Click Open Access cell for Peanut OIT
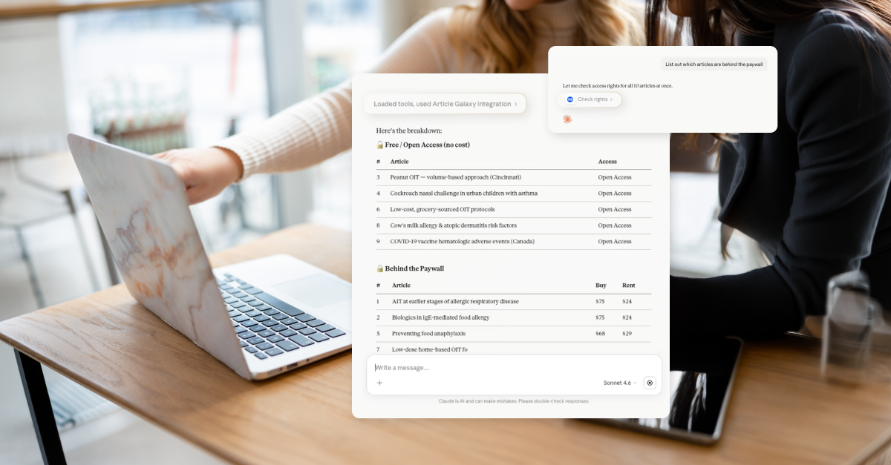The image size is (891, 465). [615, 177]
